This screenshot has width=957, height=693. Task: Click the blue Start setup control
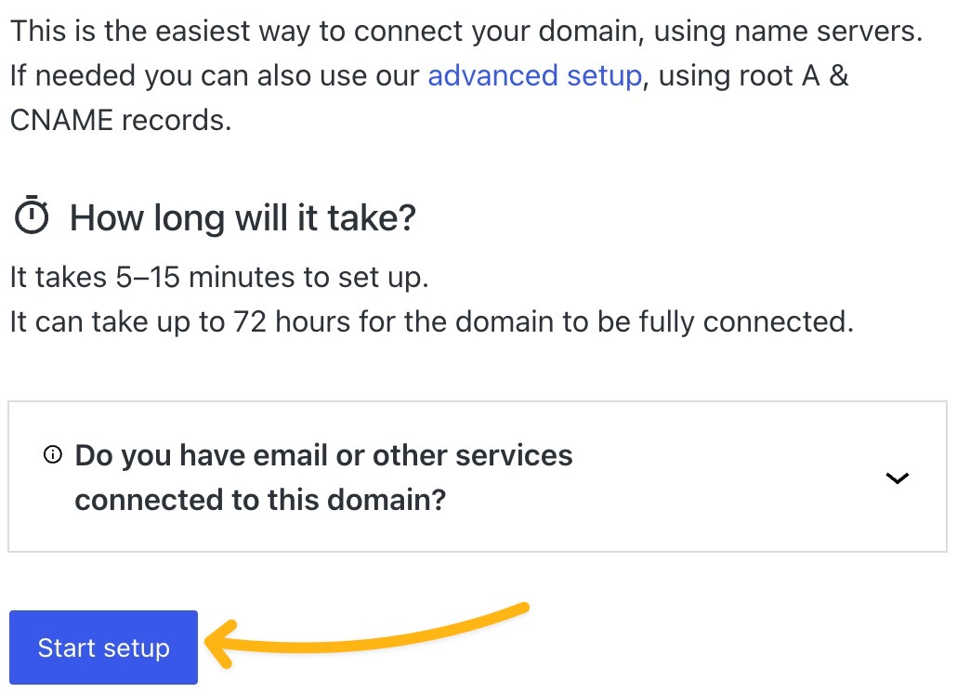point(102,647)
